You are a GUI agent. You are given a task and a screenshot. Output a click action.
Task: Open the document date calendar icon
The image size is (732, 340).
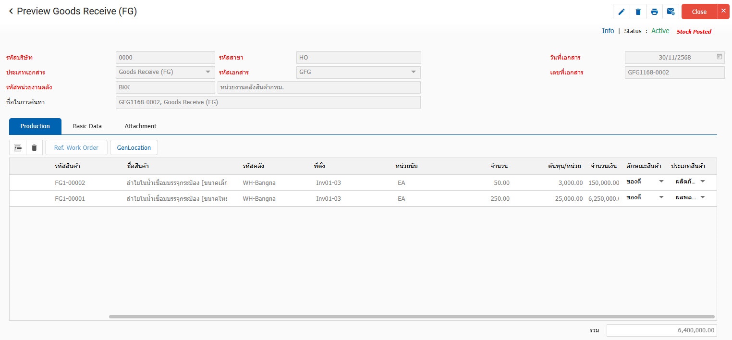coord(719,57)
